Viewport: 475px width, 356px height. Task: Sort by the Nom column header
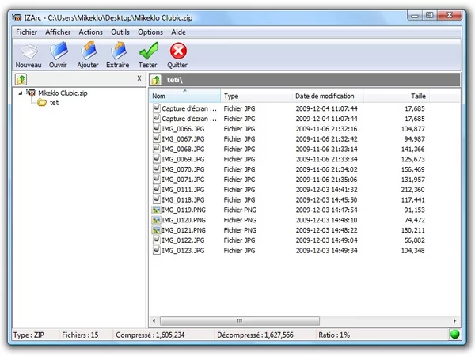pyautogui.click(x=185, y=96)
